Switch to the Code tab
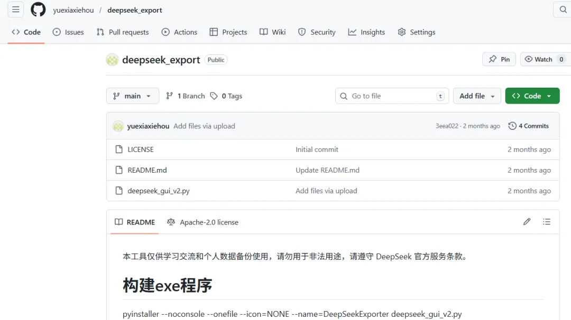Image resolution: width=571 pixels, height=320 pixels. (26, 32)
